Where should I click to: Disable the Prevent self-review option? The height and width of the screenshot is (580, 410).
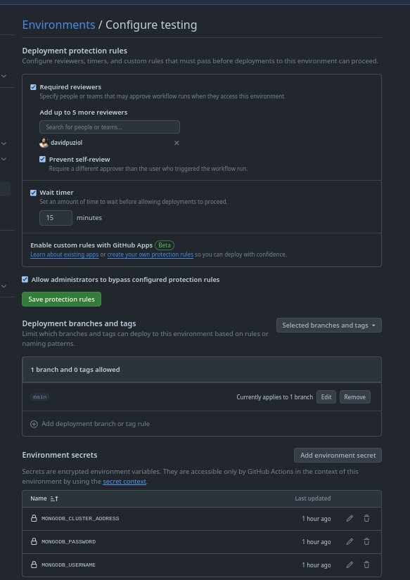point(42,159)
